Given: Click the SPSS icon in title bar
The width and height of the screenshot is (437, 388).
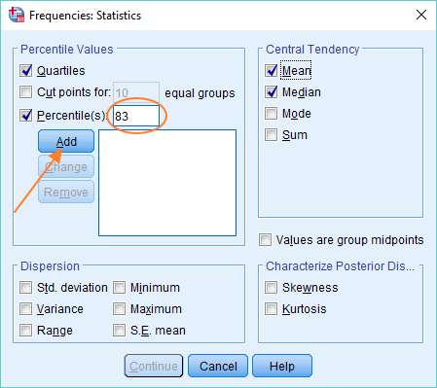Looking at the screenshot, I should pos(17,15).
